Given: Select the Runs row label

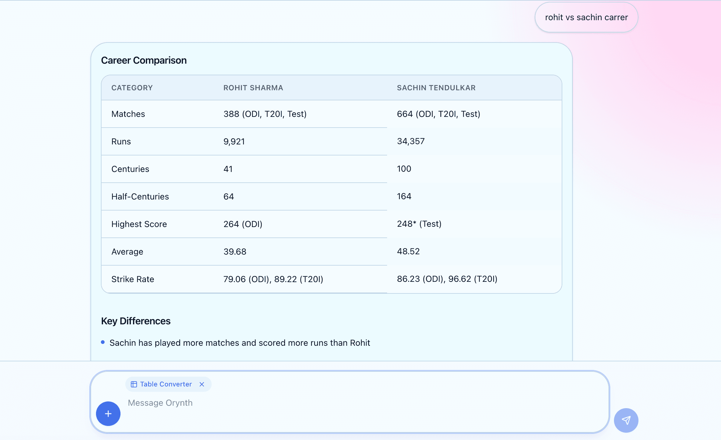Looking at the screenshot, I should click(121, 141).
